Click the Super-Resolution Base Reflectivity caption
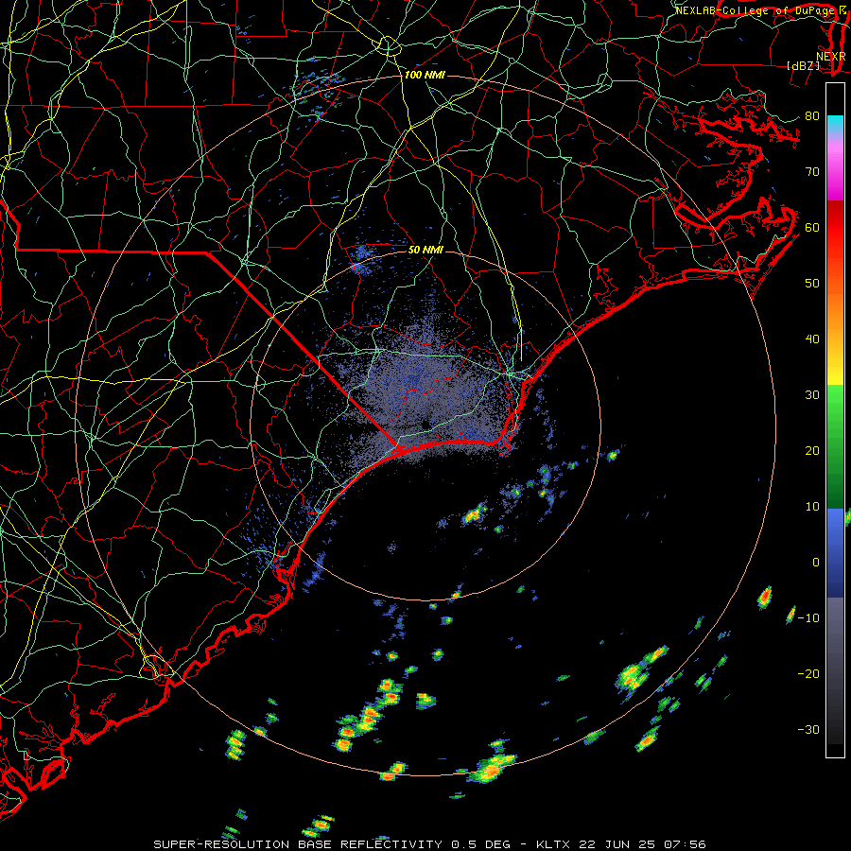 pyautogui.click(x=332, y=844)
